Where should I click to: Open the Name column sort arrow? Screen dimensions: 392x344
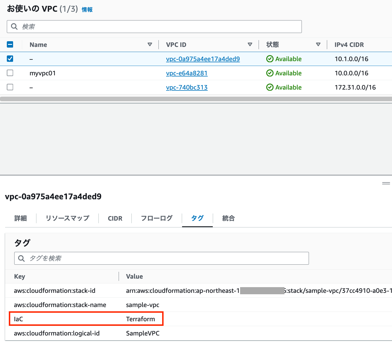pos(150,44)
